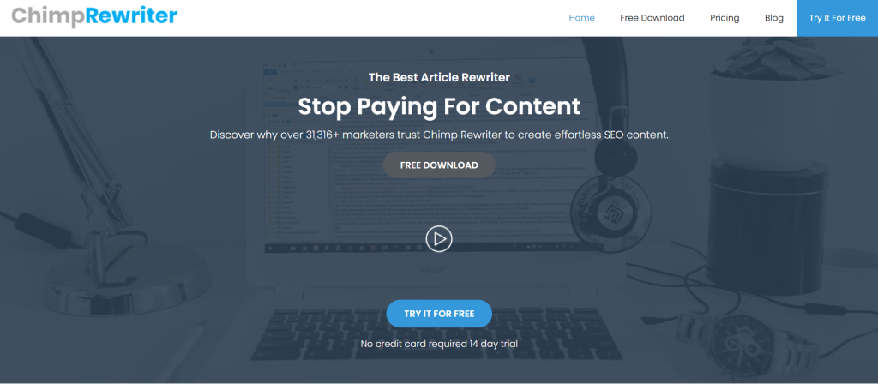
Task: Click the TRY IT FOR FREE button above the trial note
Action: coord(439,314)
